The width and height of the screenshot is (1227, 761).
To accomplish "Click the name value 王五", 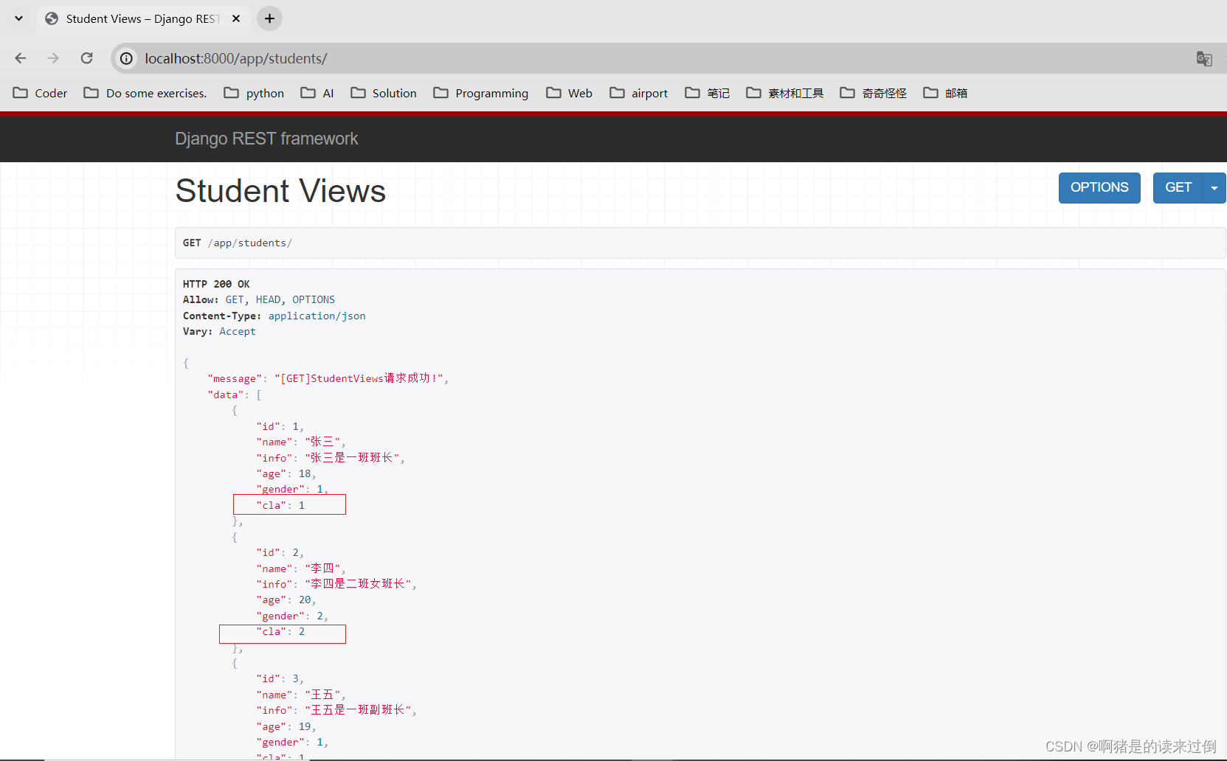I will tap(323, 695).
